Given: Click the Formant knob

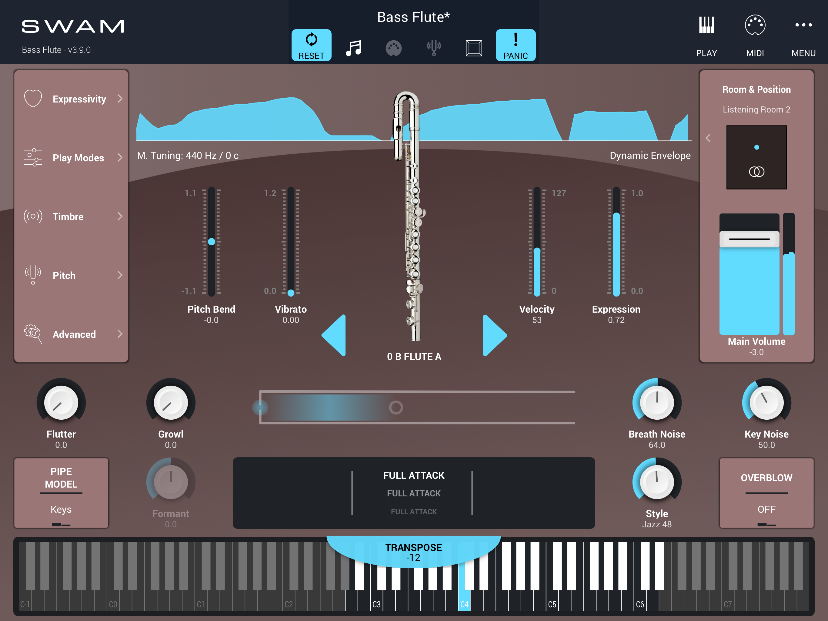Looking at the screenshot, I should point(171,482).
